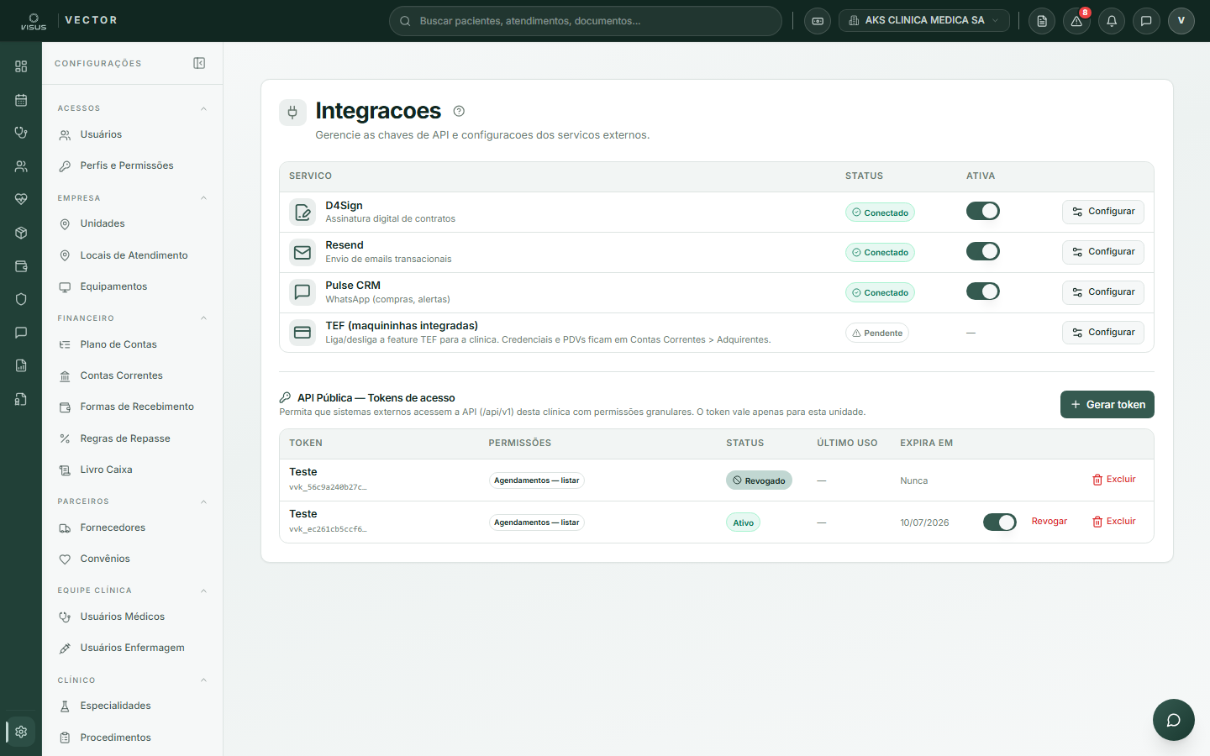
Task: Open the messages icon in top bar
Action: pos(1146,21)
